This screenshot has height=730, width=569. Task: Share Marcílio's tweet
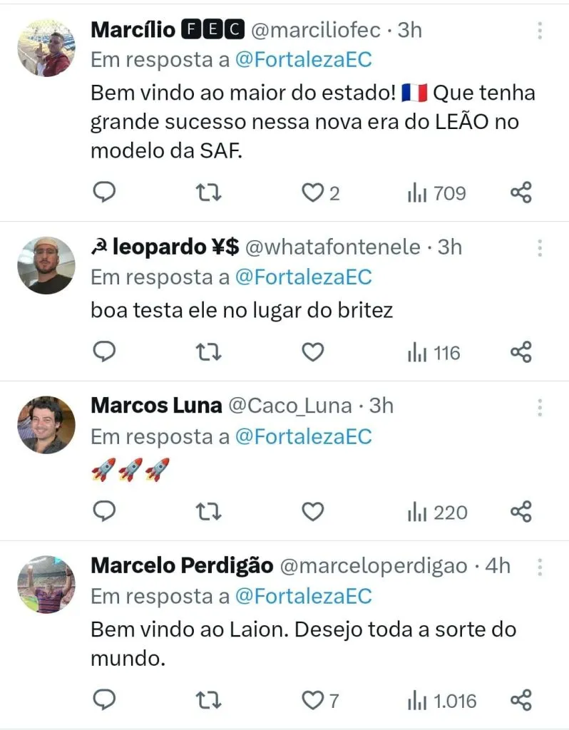coord(521,192)
